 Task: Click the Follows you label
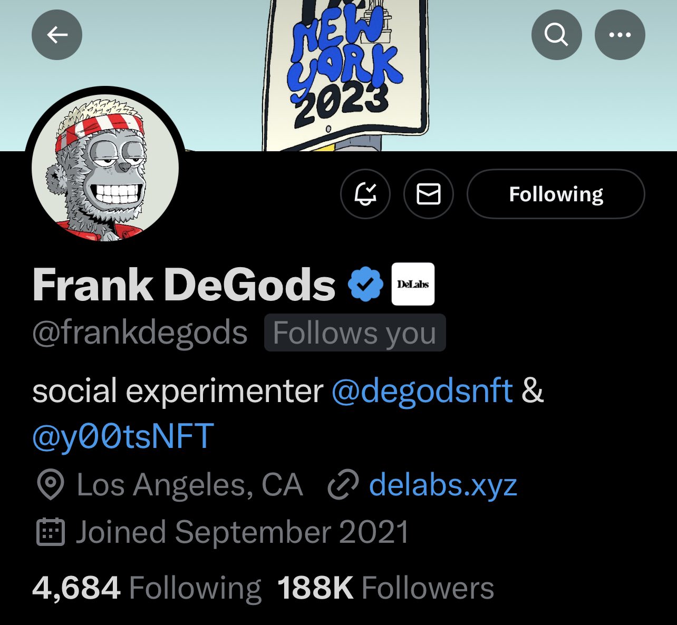tap(355, 333)
